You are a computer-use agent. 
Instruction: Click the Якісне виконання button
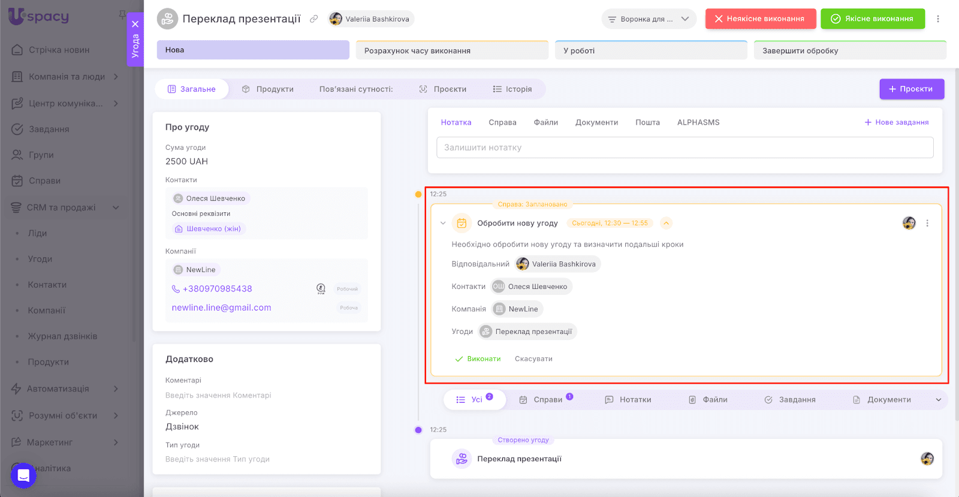coord(872,19)
